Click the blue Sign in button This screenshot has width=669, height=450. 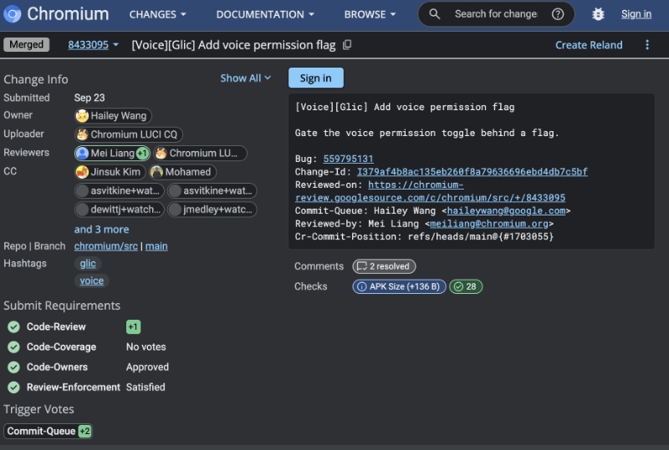click(x=316, y=78)
